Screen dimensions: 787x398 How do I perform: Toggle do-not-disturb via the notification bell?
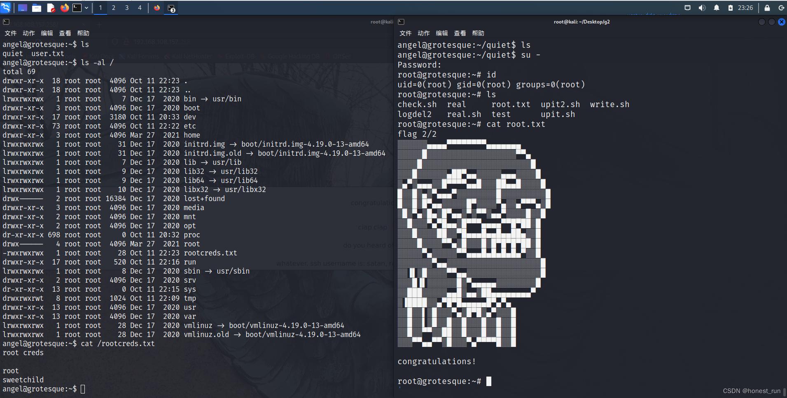tap(716, 7)
